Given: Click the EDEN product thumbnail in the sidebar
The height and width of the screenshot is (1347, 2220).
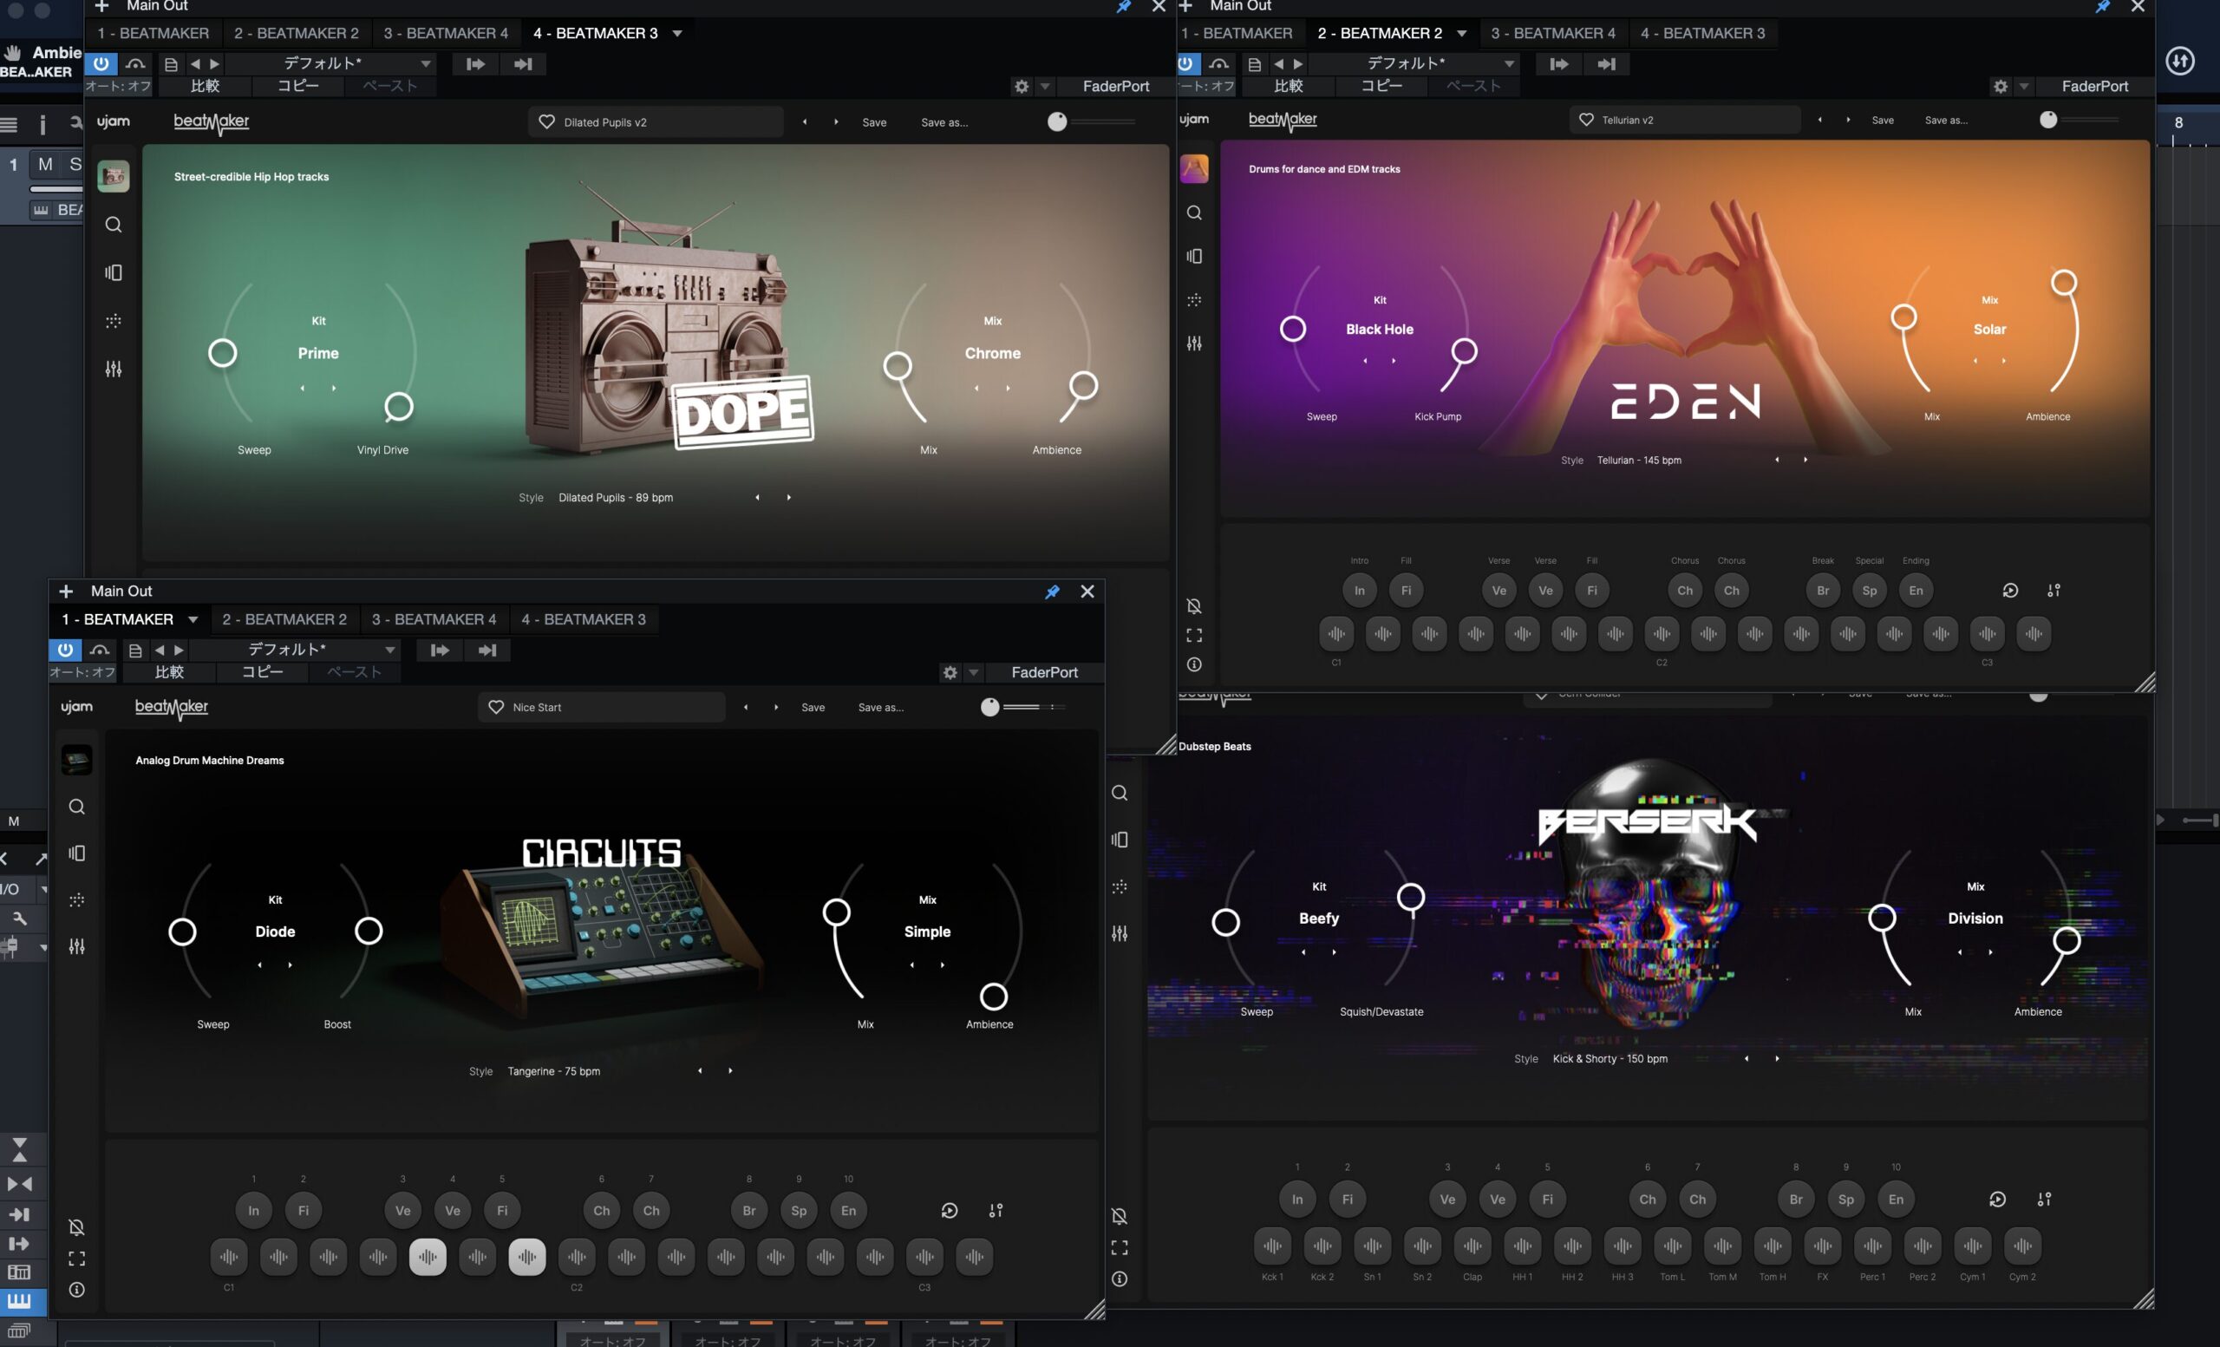Looking at the screenshot, I should click(x=1194, y=168).
